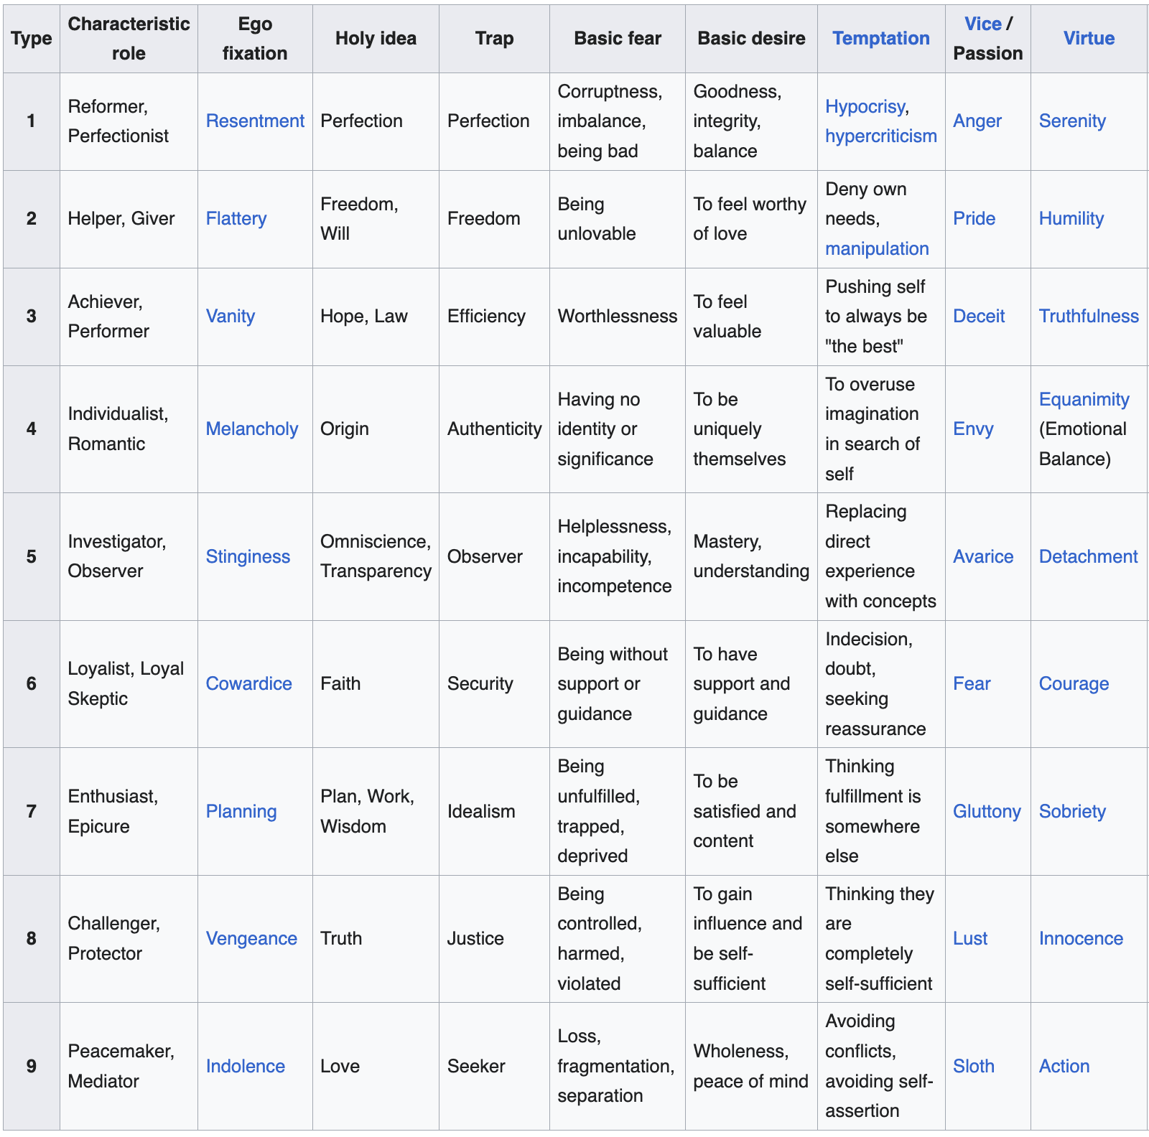Click the Vengeance ego fixation link
Screen dimensions: 1149x1137
point(251,938)
